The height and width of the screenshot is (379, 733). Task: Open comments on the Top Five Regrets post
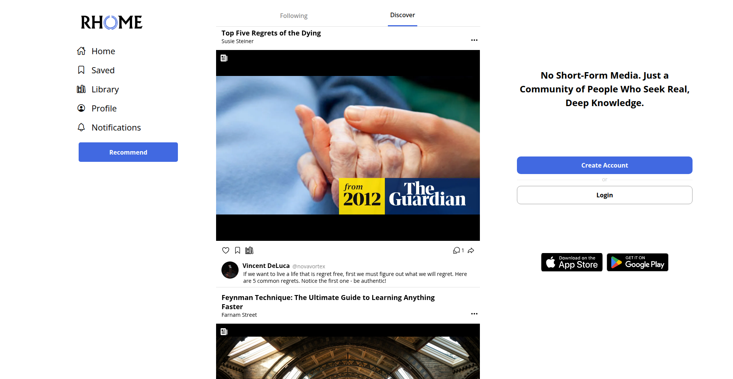(x=458, y=250)
